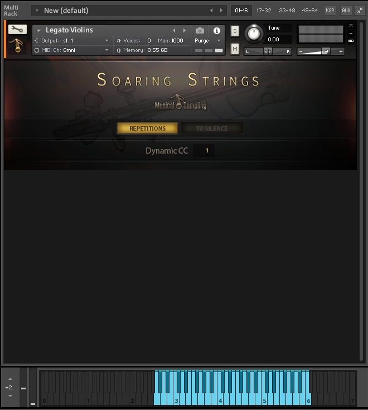The height and width of the screenshot is (410, 368).
Task: Enable the REPETITIONS mode
Action: tap(147, 128)
